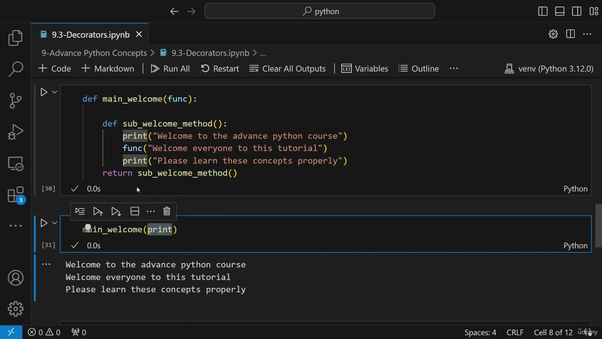Run All notebook cells
This screenshot has width=602, height=339.
coord(170,69)
